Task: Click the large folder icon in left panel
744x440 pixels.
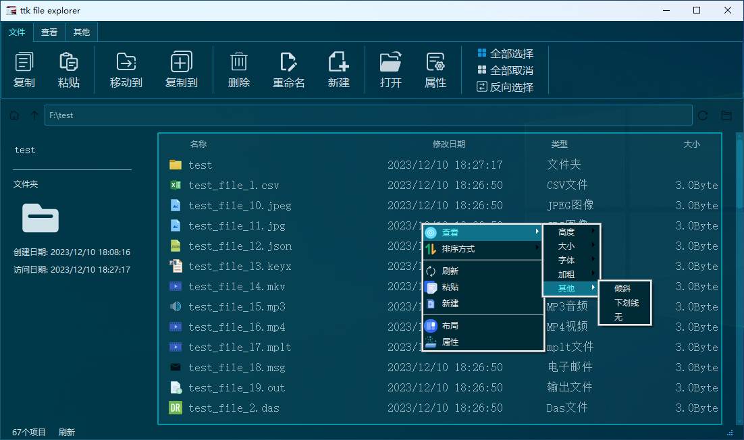Action: 41,218
